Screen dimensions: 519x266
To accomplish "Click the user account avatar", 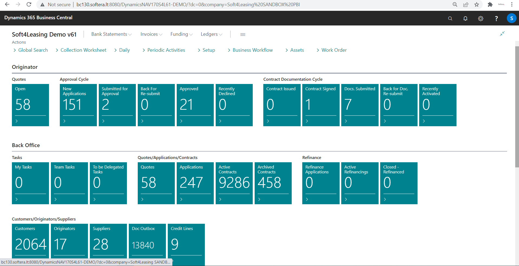I will (511, 18).
